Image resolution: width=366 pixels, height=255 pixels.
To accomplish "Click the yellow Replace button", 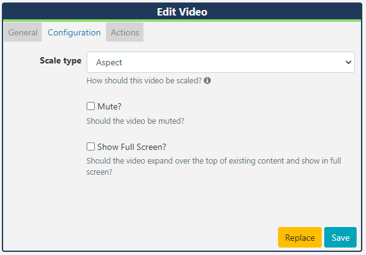I will [300, 238].
